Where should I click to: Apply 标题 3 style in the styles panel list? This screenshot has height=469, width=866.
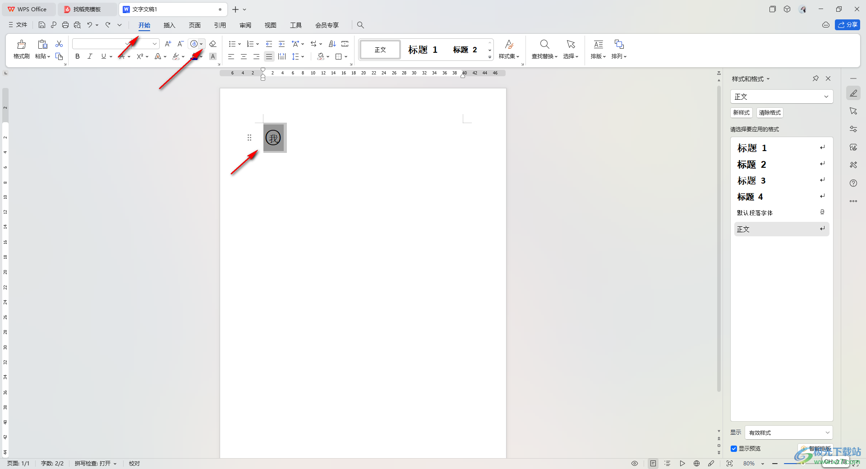pyautogui.click(x=781, y=180)
